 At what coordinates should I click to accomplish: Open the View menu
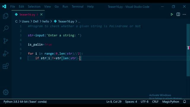[x=47, y=7]
